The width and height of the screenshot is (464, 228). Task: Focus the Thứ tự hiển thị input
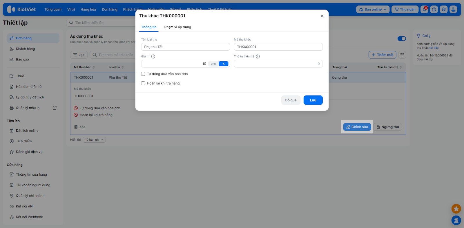tap(278, 64)
